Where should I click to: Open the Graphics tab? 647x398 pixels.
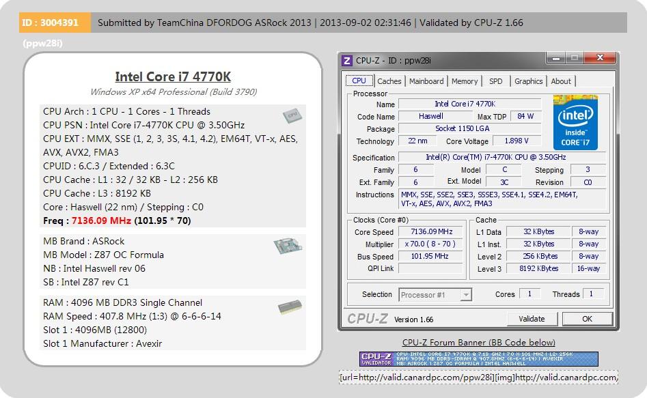pyautogui.click(x=528, y=81)
